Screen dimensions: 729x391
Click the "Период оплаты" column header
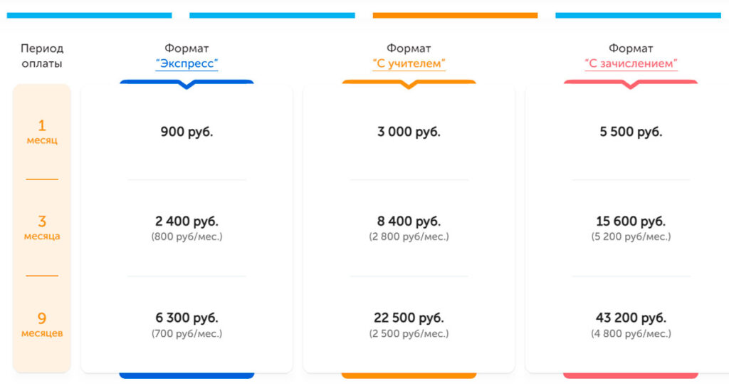[42, 56]
